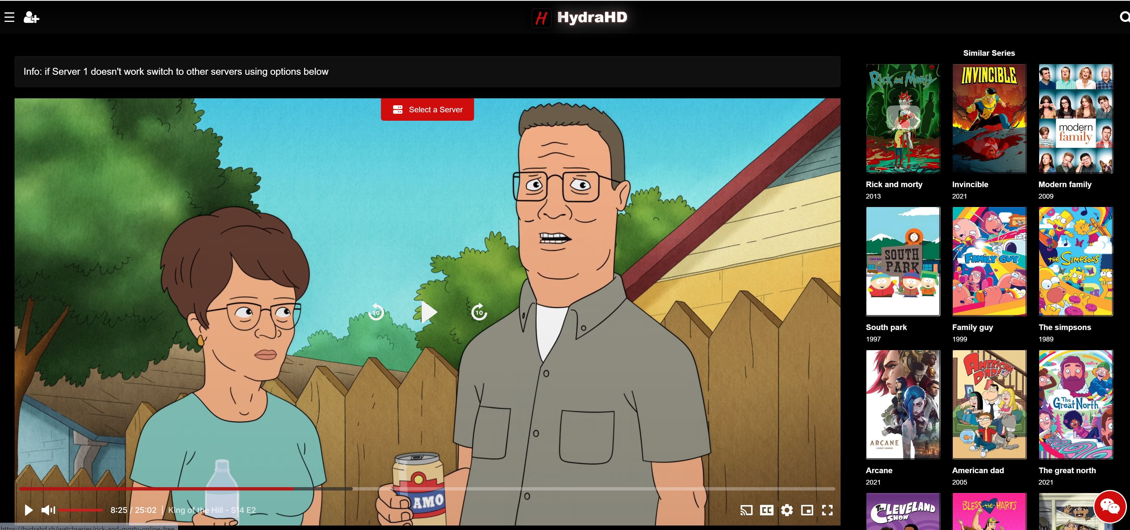
Task: Click the 2005 year under American dad
Action: pos(959,482)
